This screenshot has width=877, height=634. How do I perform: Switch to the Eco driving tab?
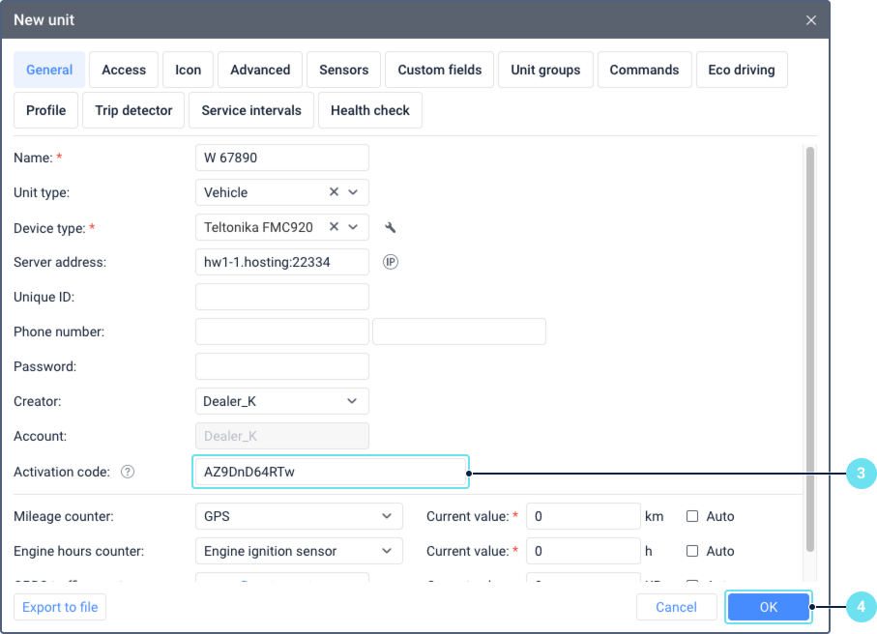coord(742,70)
